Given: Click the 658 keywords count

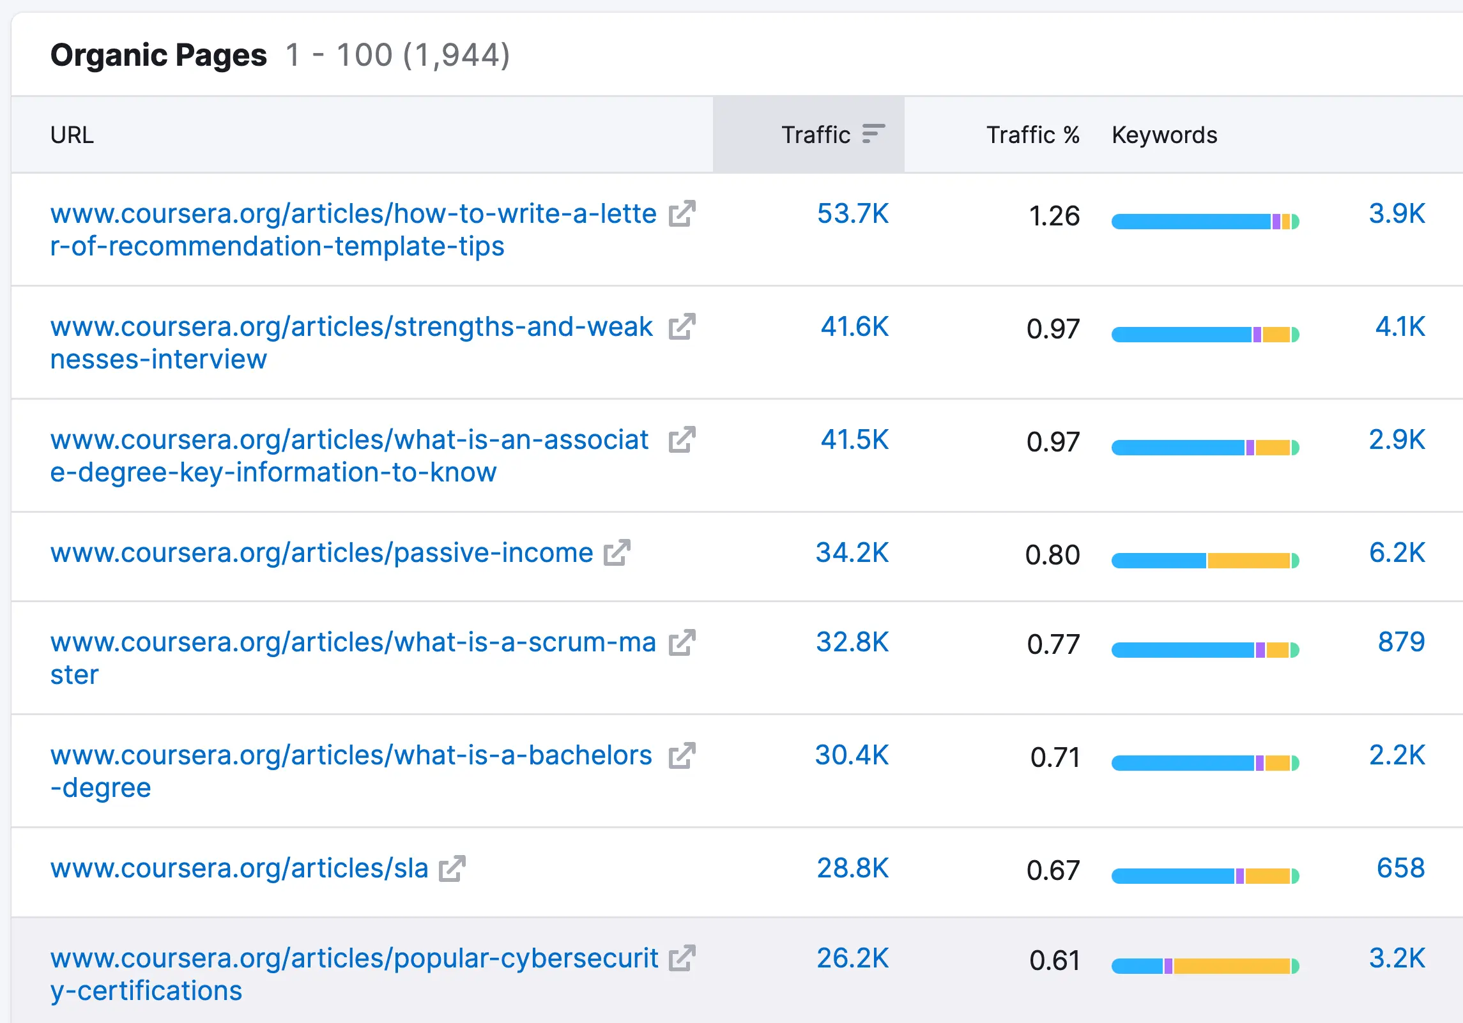Looking at the screenshot, I should [1400, 868].
